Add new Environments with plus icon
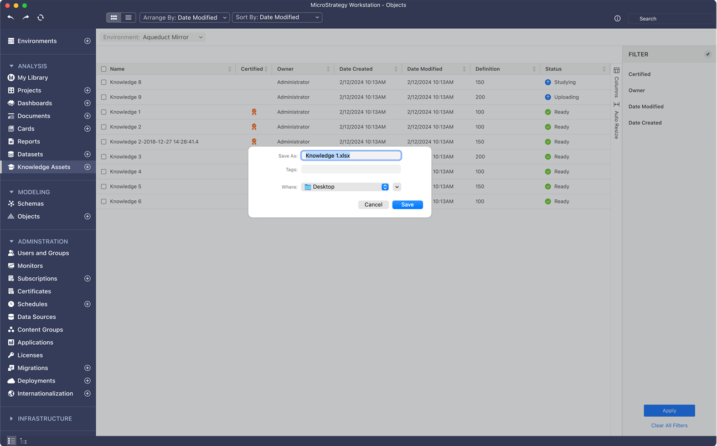717x446 pixels. (x=87, y=41)
